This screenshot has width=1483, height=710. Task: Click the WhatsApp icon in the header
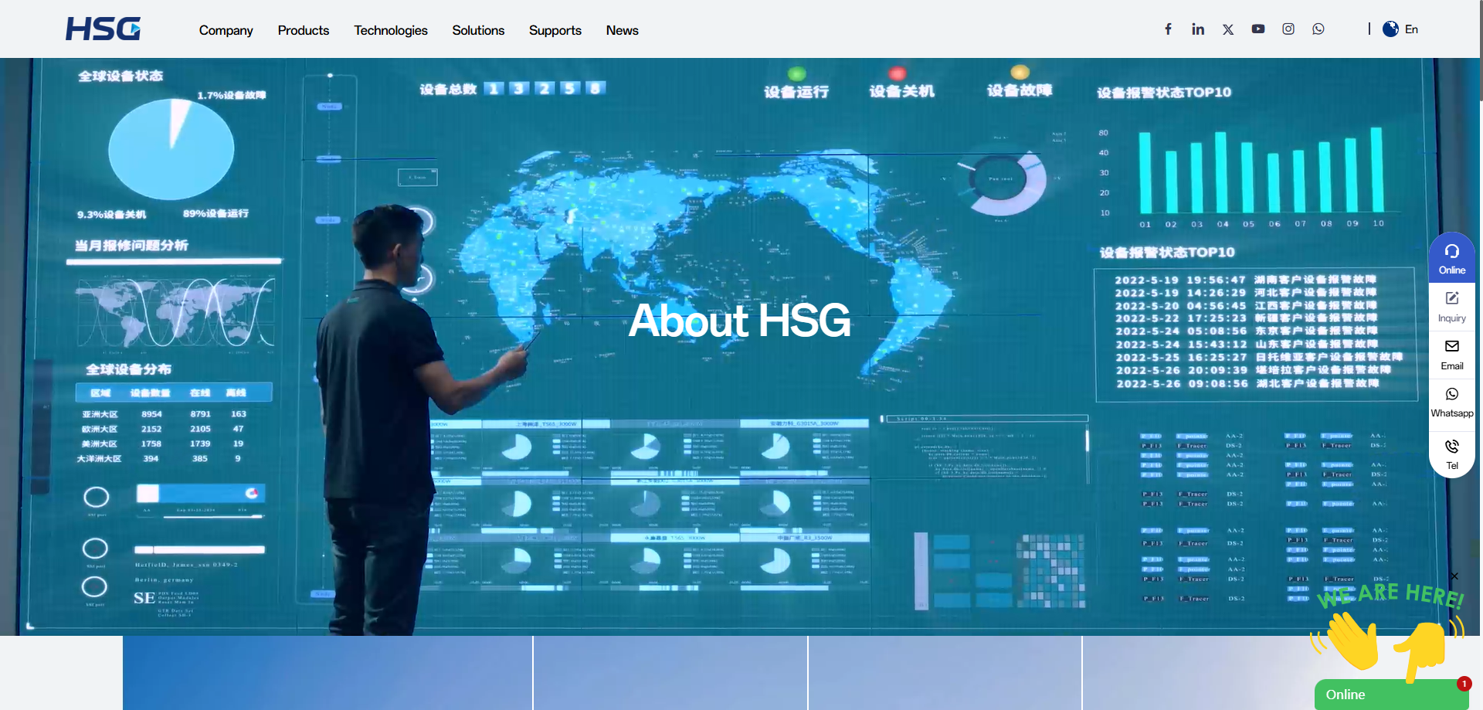click(1318, 29)
